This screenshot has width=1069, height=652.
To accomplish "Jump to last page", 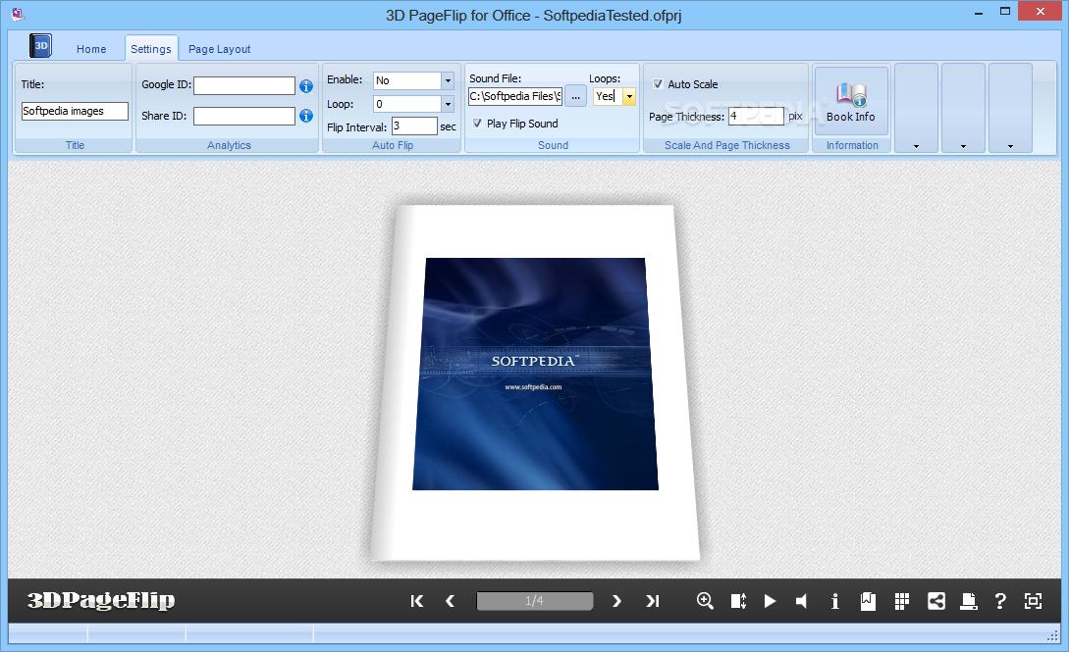I will [653, 601].
